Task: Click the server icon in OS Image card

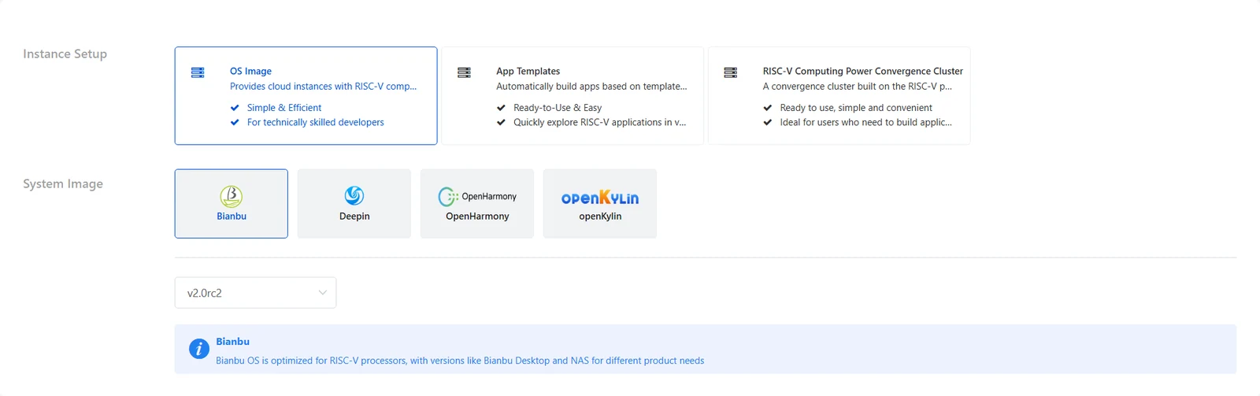Action: pos(198,72)
